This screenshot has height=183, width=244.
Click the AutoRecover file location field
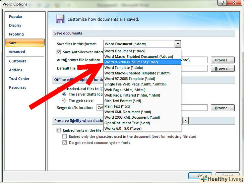tap(194, 60)
